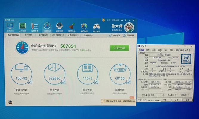The height and width of the screenshot is (119, 199).
Task: Open the colorful cube software recommendation icon
Action: coord(84,26)
